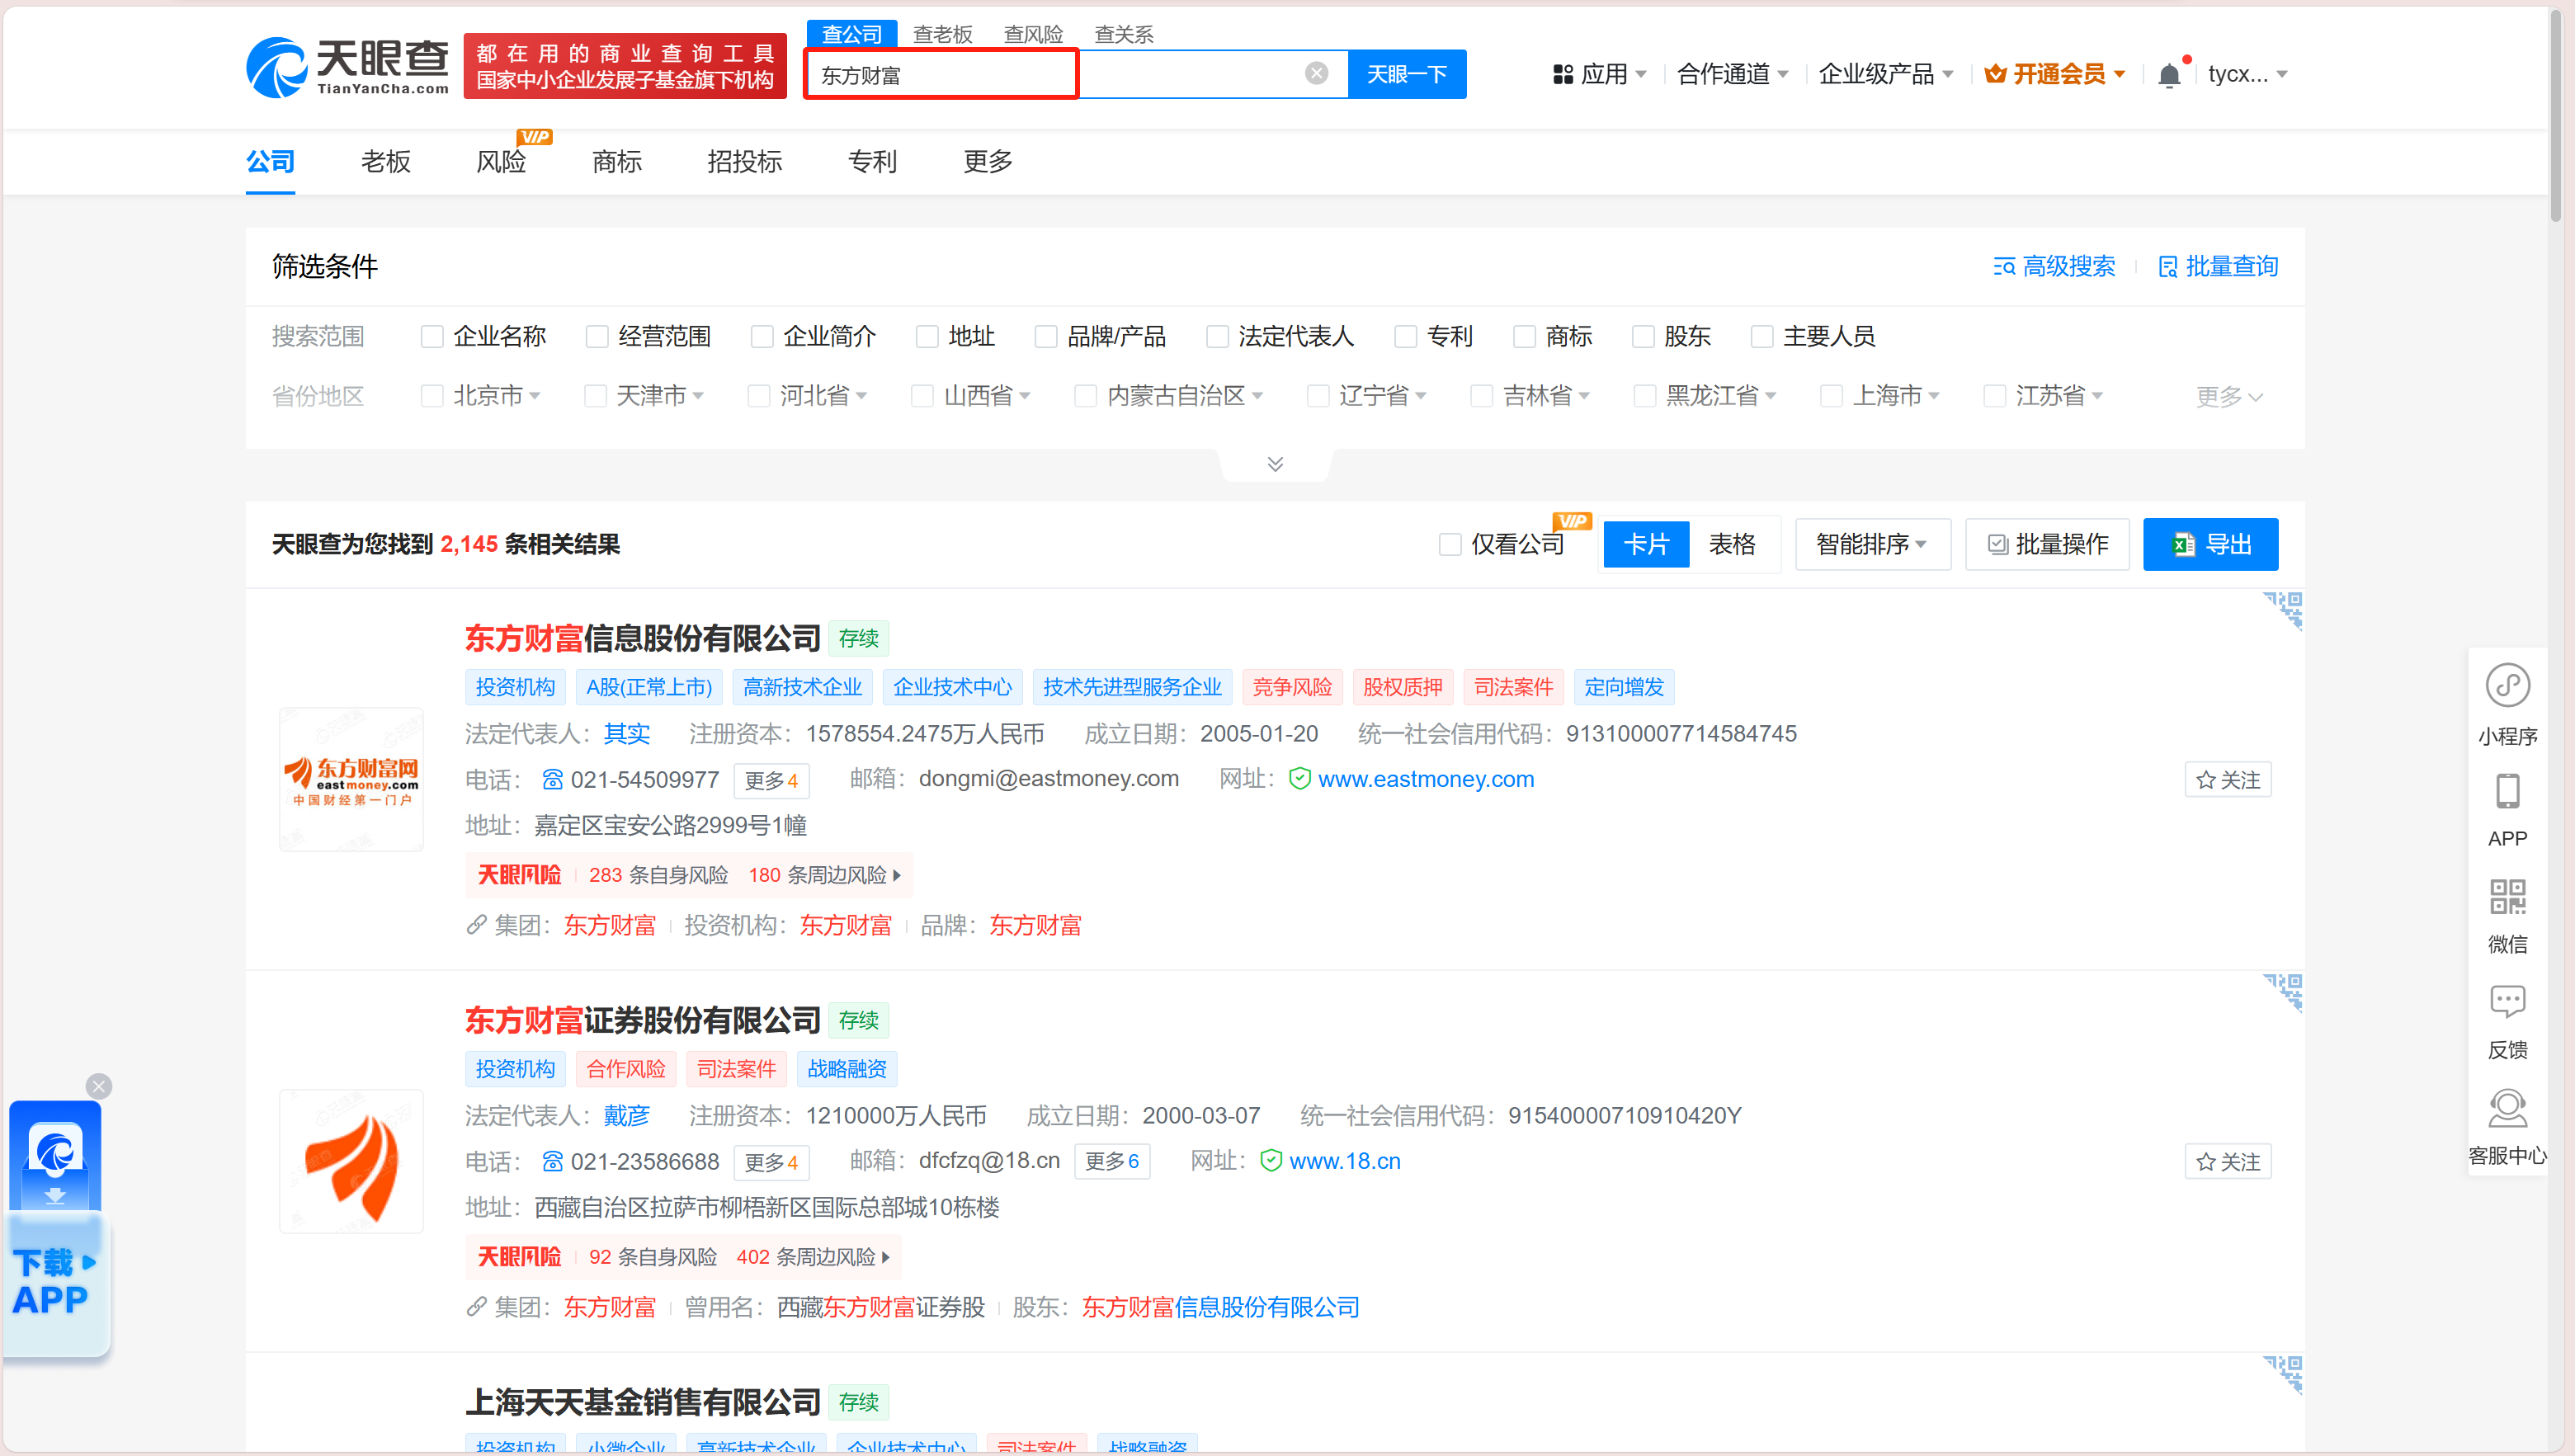Open tycx... user account dropdown
The width and height of the screenshot is (2575, 1456).
click(2247, 74)
